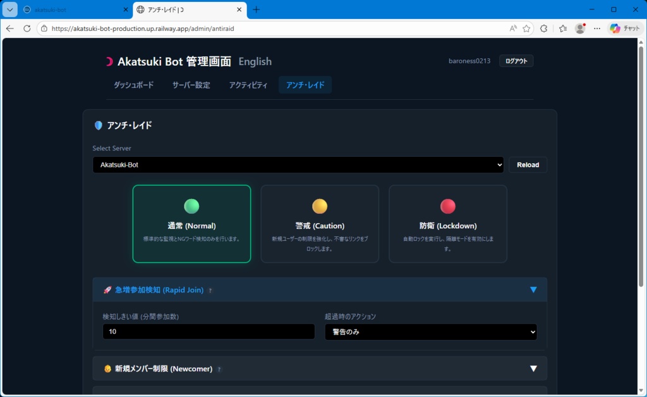The image size is (647, 397).
Task: Click the shield icon beside アンチ・レイド heading
Action: click(x=99, y=125)
